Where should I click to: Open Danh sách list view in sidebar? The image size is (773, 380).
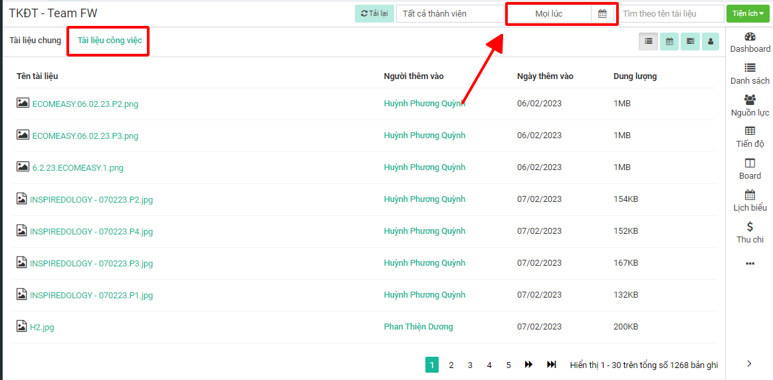(750, 74)
